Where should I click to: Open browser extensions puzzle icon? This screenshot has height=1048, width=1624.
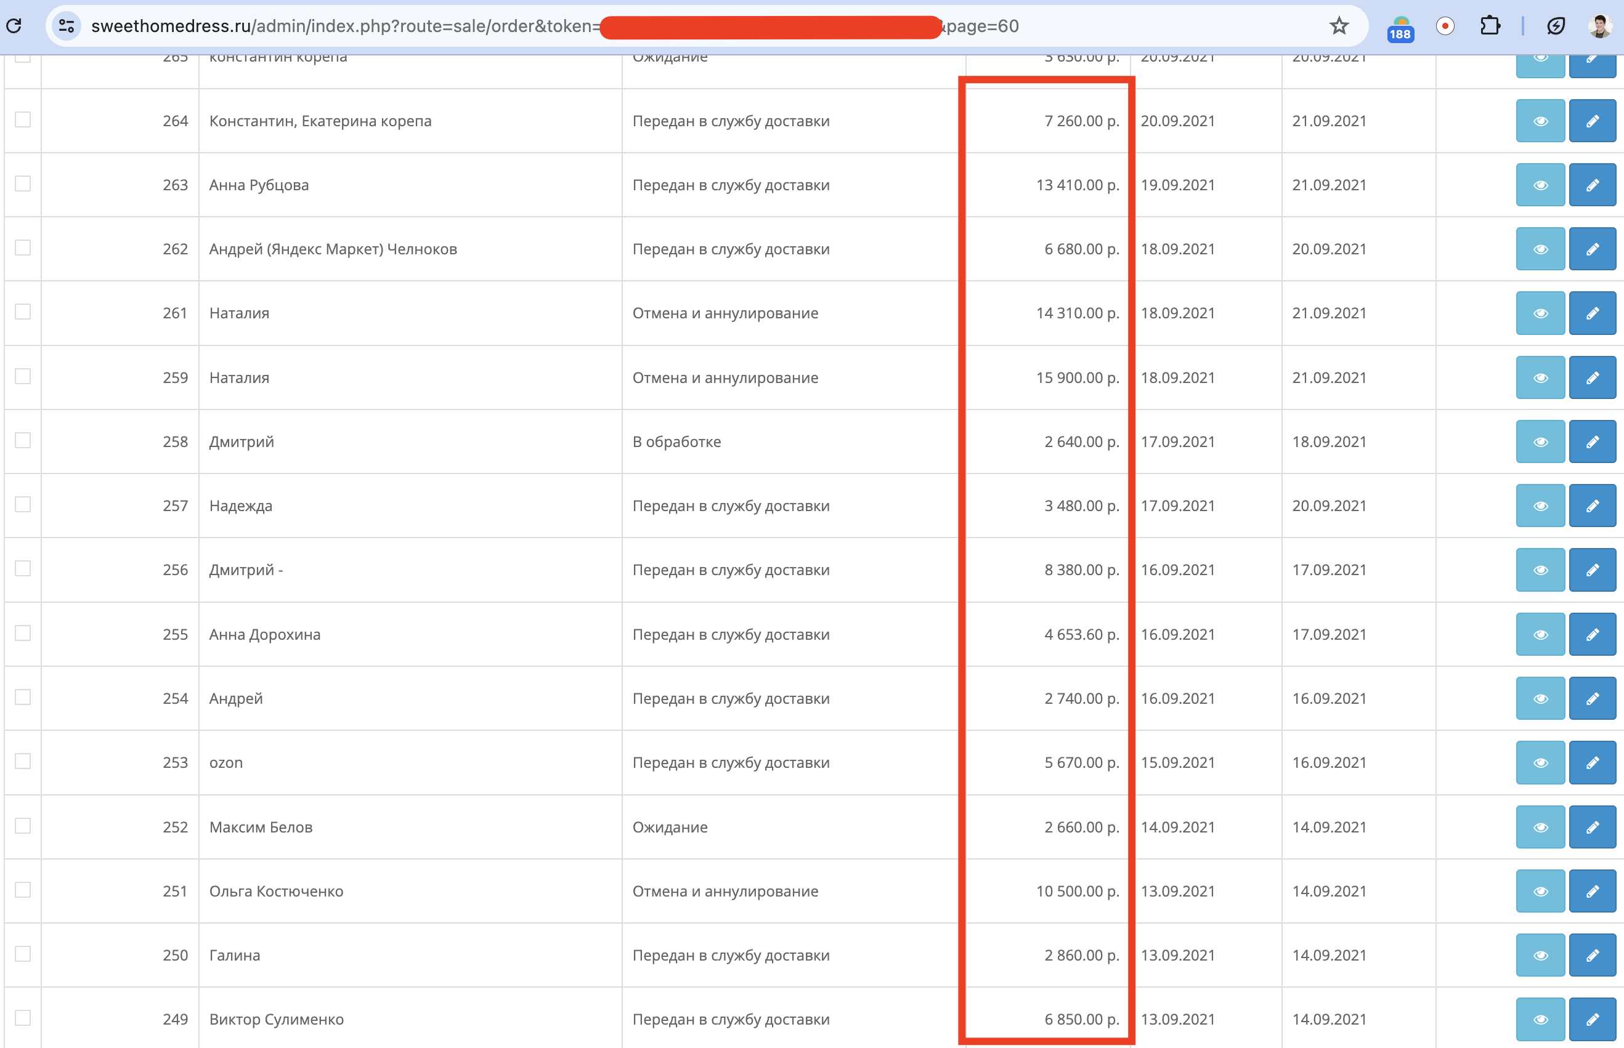[1490, 26]
